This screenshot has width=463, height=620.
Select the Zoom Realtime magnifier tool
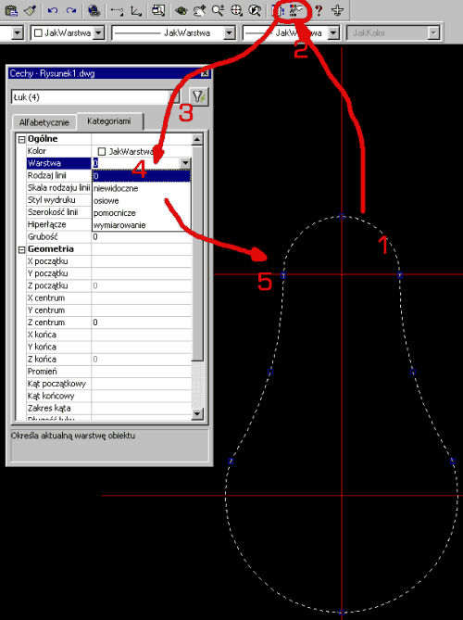218,11
